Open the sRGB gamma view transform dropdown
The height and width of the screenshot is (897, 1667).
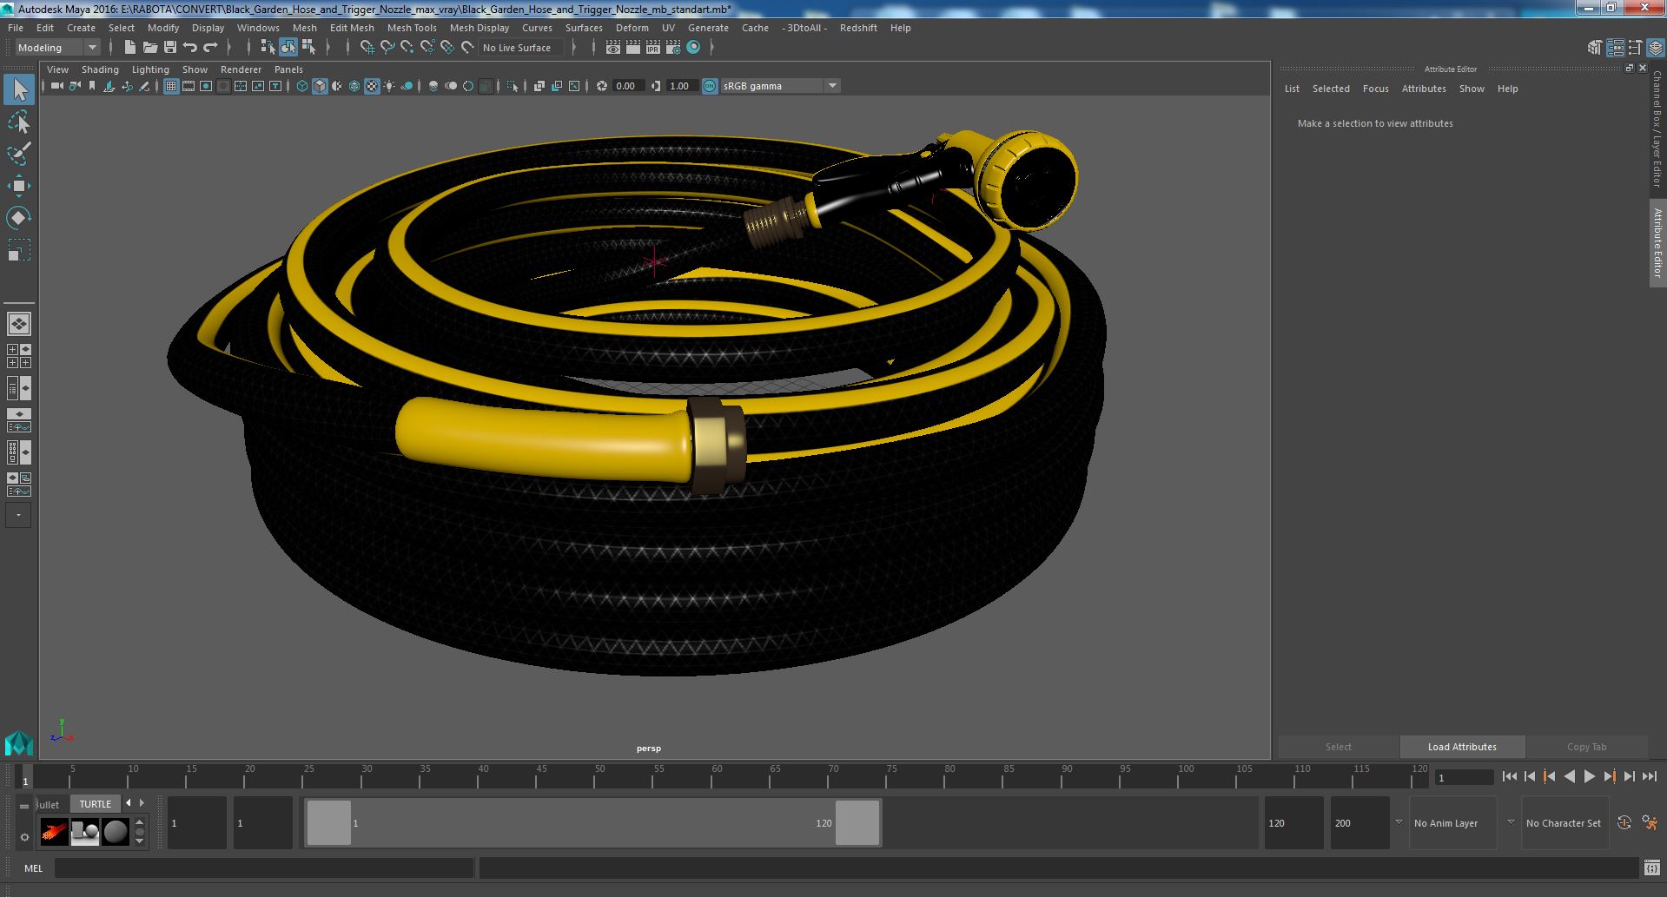tap(780, 86)
